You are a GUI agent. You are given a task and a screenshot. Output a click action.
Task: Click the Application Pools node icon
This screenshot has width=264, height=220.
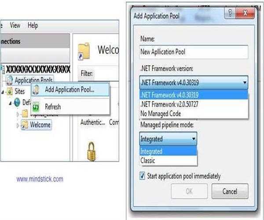(x=10, y=80)
